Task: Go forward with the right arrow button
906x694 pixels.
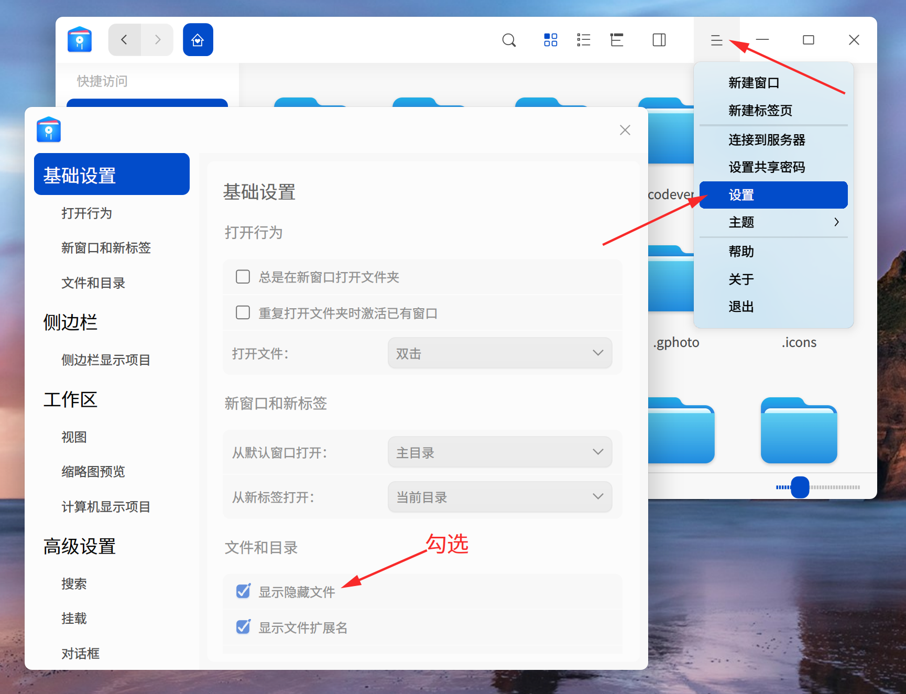Action: pos(157,39)
